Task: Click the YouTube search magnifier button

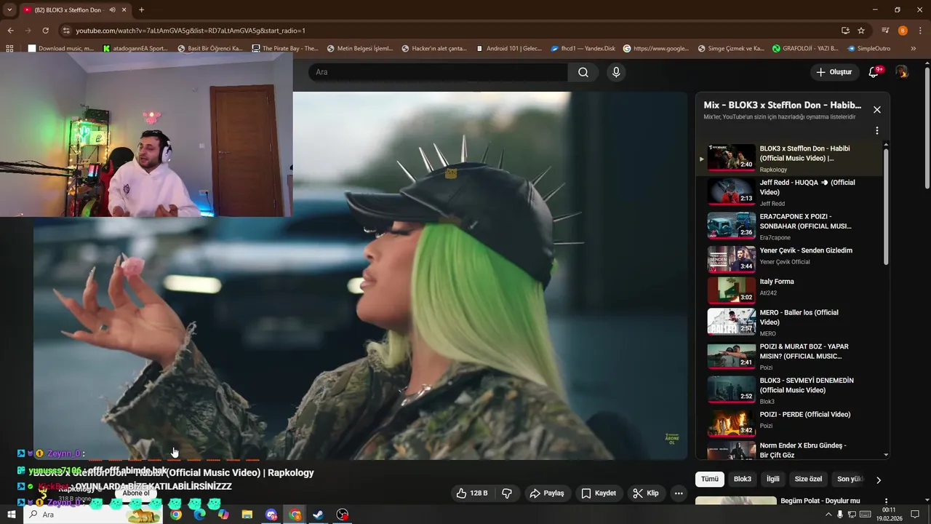Action: coord(583,72)
